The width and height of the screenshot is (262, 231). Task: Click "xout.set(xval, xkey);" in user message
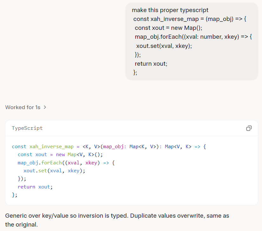click(x=164, y=46)
